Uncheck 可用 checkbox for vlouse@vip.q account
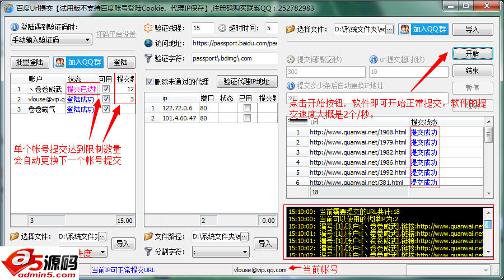This screenshot has width=504, height=280. coord(106,99)
